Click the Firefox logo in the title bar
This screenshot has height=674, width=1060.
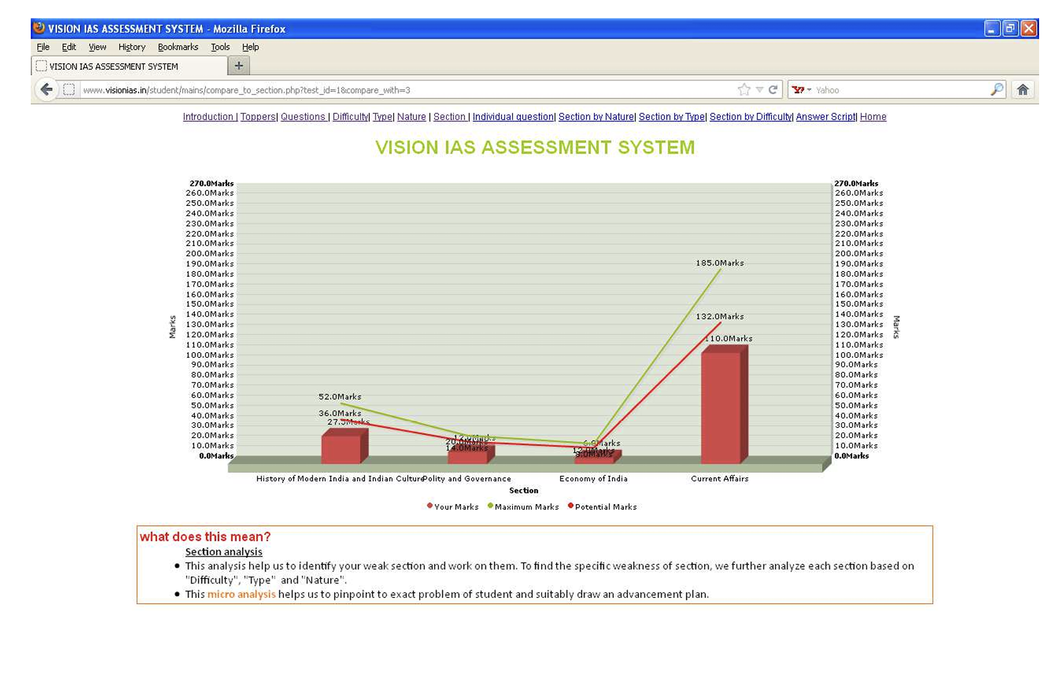[x=39, y=28]
